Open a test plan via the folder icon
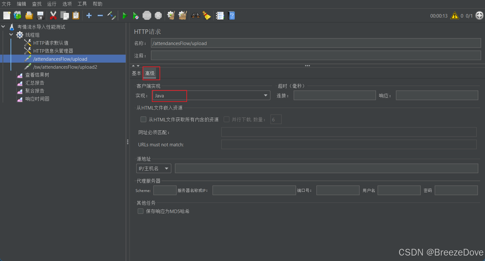Viewport: 485px width, 261px height. click(x=28, y=15)
